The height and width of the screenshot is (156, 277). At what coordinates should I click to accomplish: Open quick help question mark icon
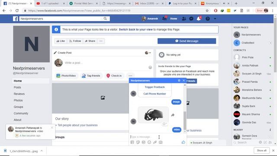[x=208, y=19]
